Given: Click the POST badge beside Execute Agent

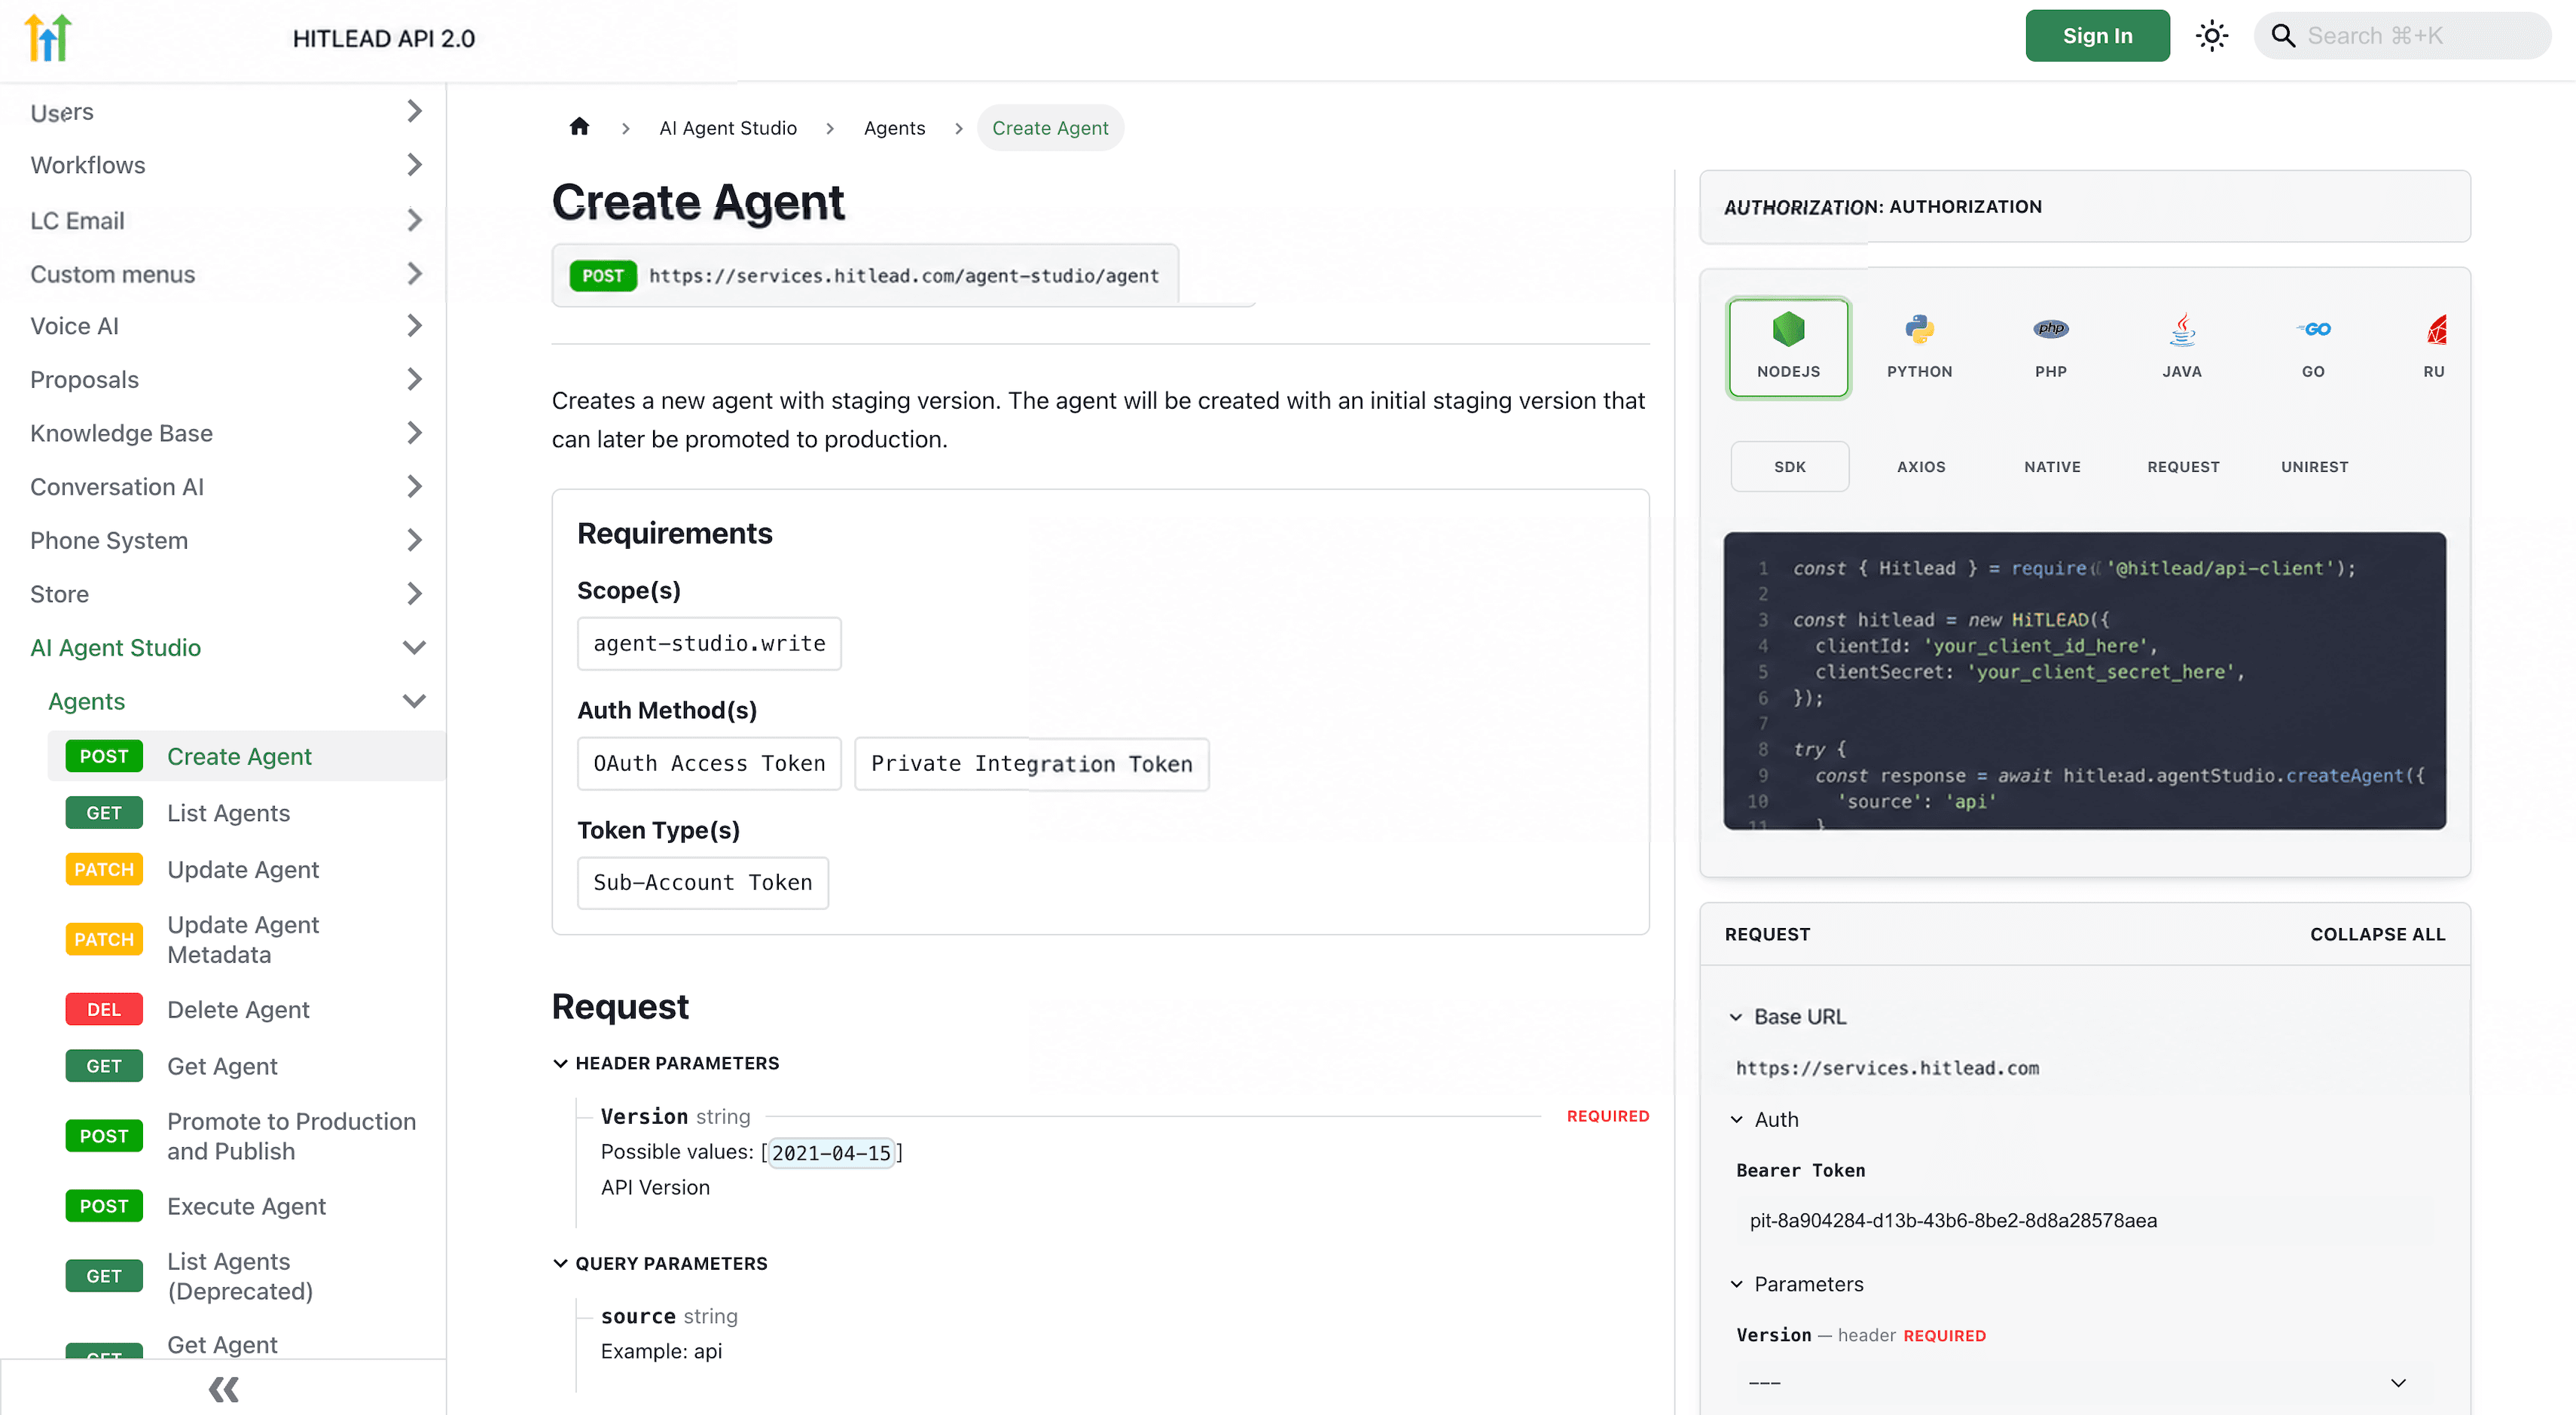Looking at the screenshot, I should (104, 1207).
